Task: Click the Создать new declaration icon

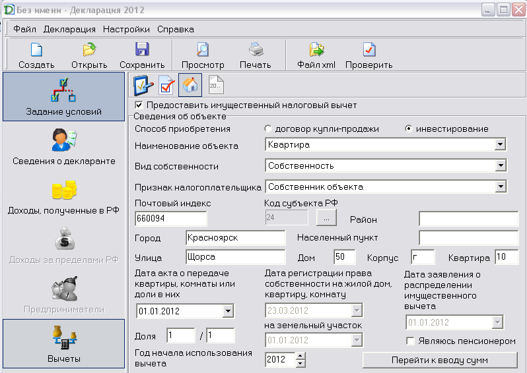Action: click(36, 51)
